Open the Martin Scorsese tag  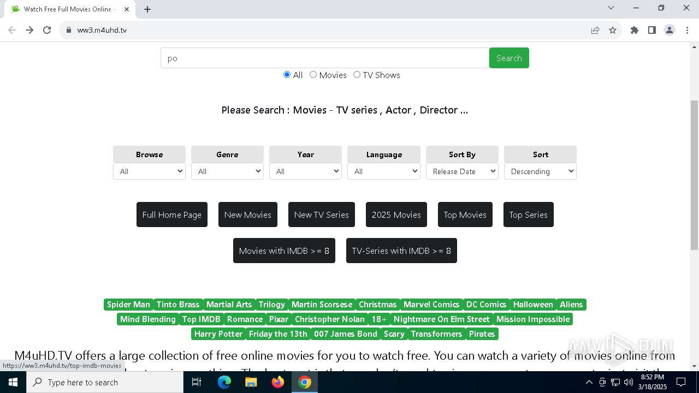(322, 305)
